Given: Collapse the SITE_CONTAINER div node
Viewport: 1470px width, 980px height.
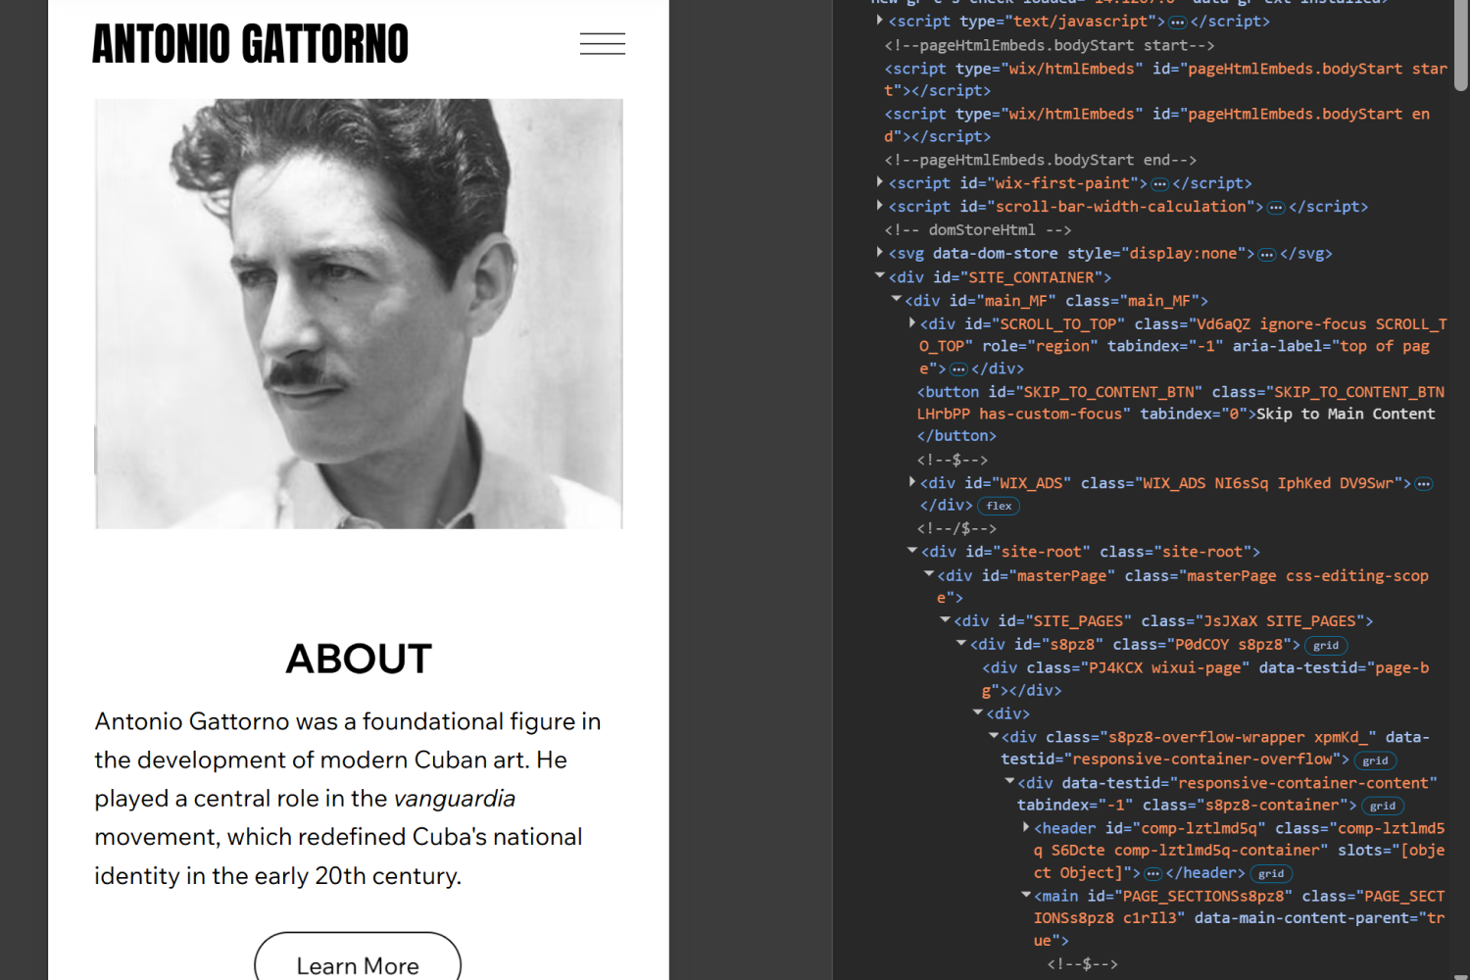Looking at the screenshot, I should pos(879,276).
